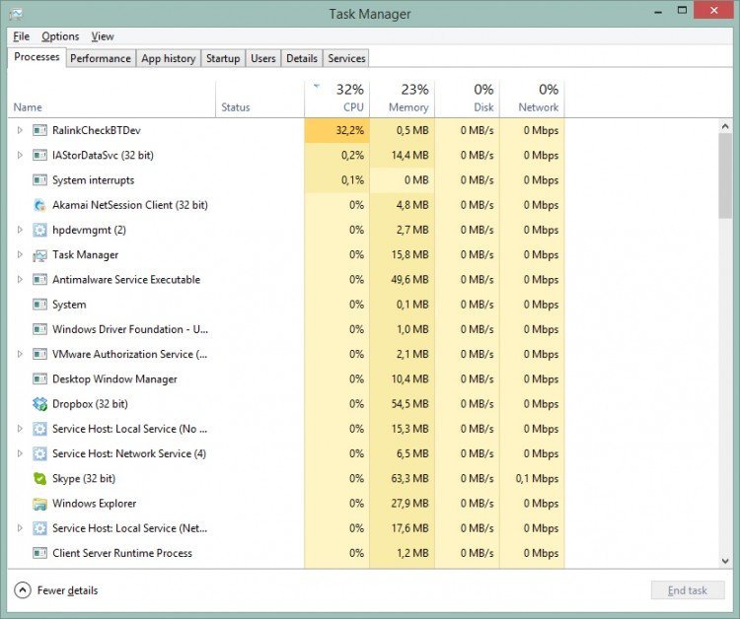The width and height of the screenshot is (740, 619).
Task: Collapse view with Fewer details arrow
Action: click(22, 590)
